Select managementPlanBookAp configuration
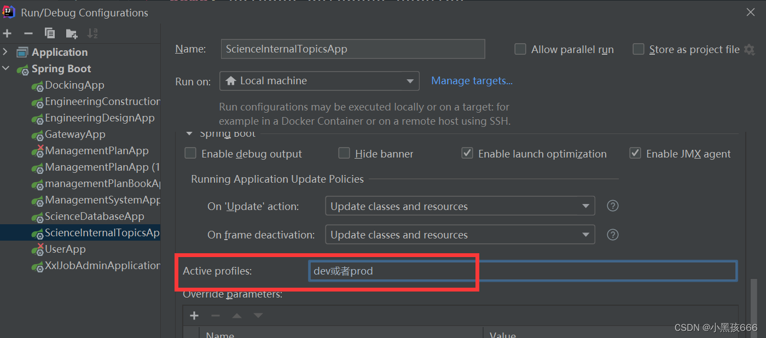 point(102,183)
